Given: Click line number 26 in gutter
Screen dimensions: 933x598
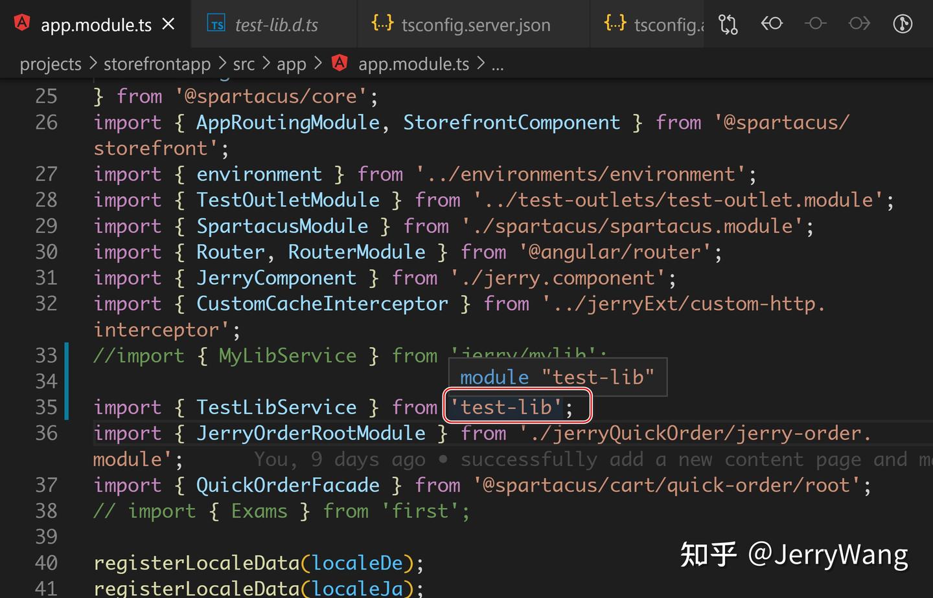Looking at the screenshot, I should tap(46, 122).
